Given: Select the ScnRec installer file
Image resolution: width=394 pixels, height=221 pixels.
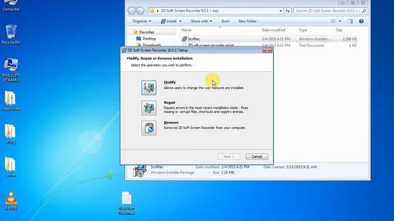Looking at the screenshot, I should [x=194, y=39].
